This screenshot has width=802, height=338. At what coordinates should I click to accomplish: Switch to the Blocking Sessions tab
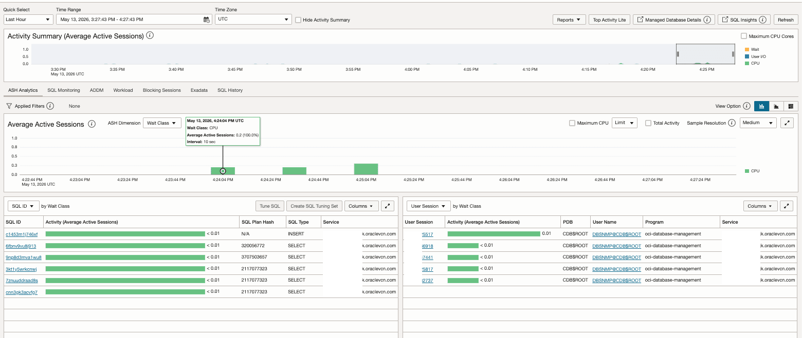(162, 90)
